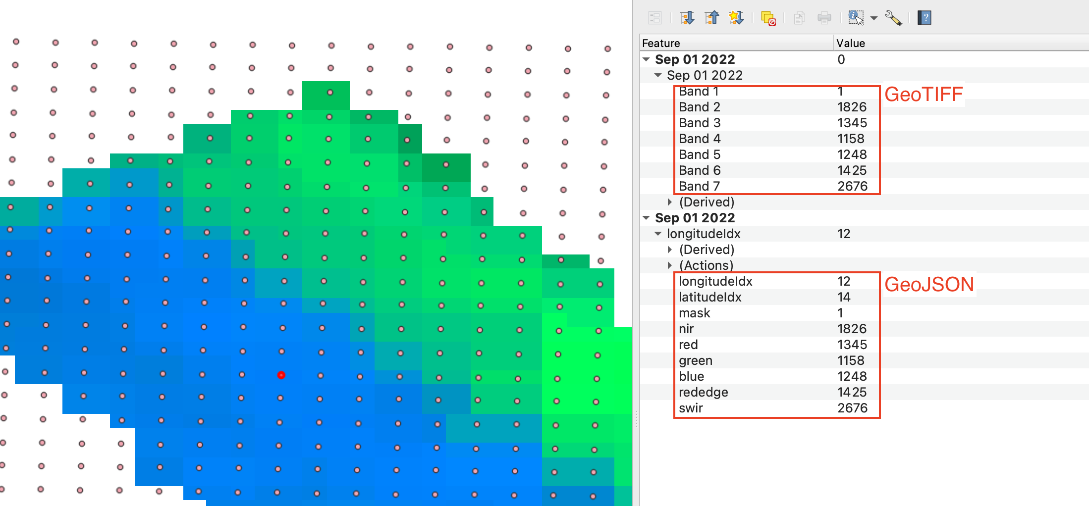Click the Collapse Tree icon
The width and height of the screenshot is (1089, 506).
click(712, 18)
